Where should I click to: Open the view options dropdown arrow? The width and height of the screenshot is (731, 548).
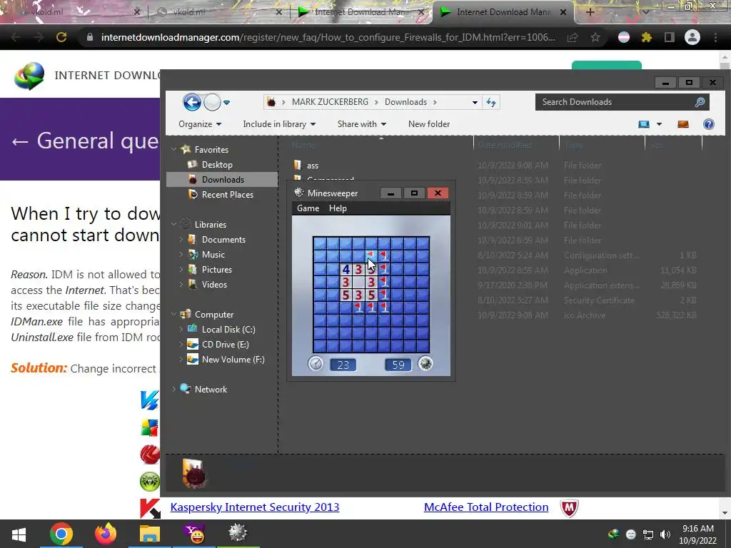659,124
